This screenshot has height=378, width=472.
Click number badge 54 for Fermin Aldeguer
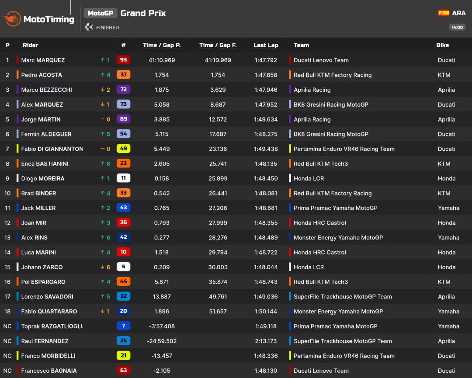point(123,134)
